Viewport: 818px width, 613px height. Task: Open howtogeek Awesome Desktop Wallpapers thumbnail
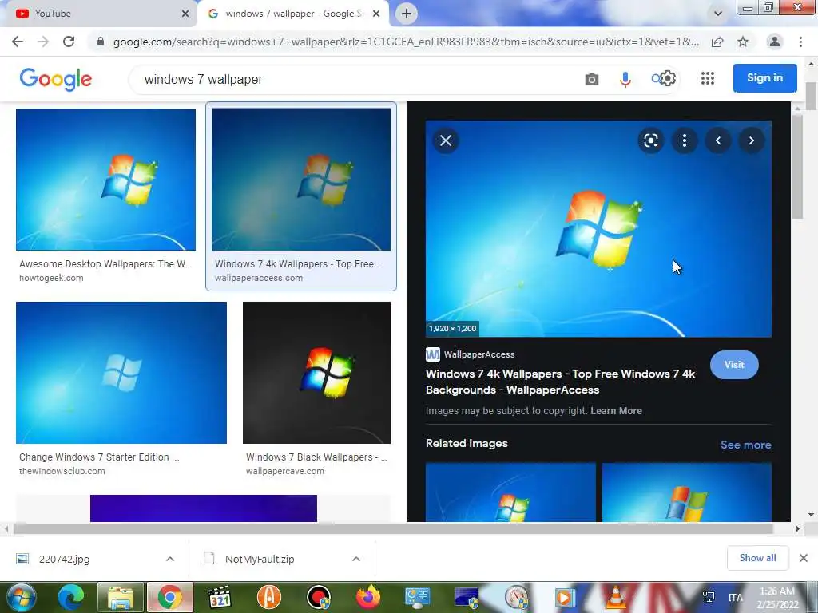[x=106, y=180]
